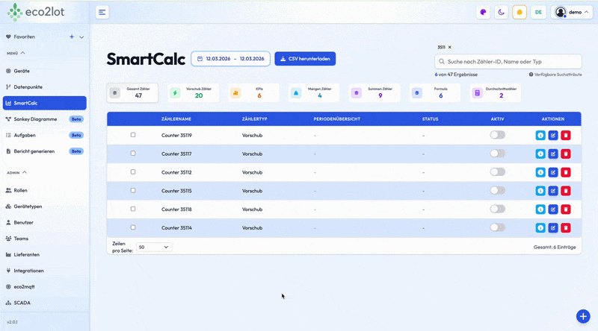
Task: Toggle Aktiv switch for Counter 35118
Action: click(497, 209)
